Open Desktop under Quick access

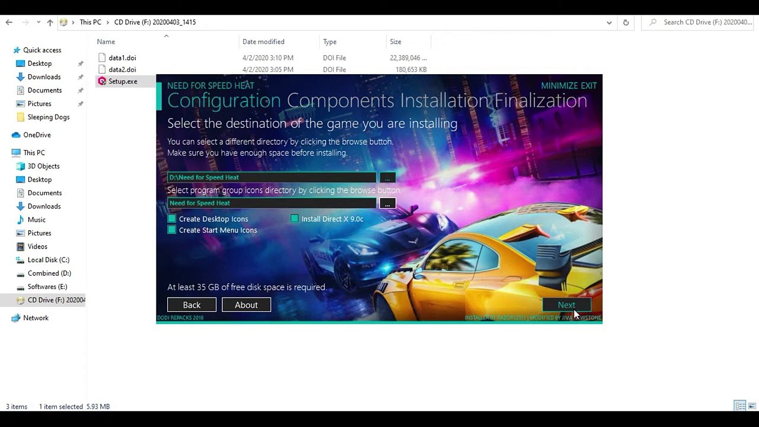[x=39, y=63]
